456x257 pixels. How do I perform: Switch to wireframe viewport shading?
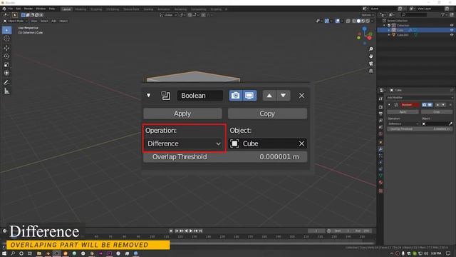pyautogui.click(x=354, y=21)
